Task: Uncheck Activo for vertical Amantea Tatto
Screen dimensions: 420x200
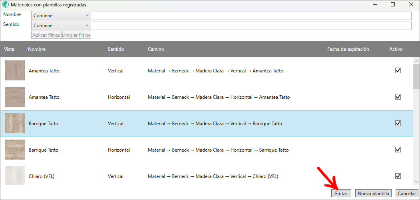Action: 398,70
